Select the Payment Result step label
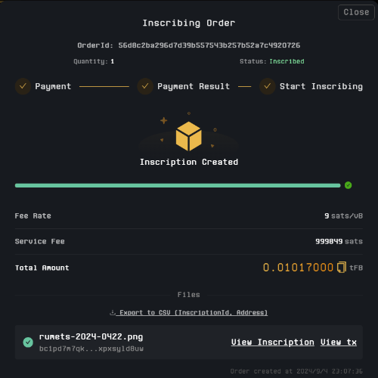The width and height of the screenshot is (378, 378). [194, 86]
